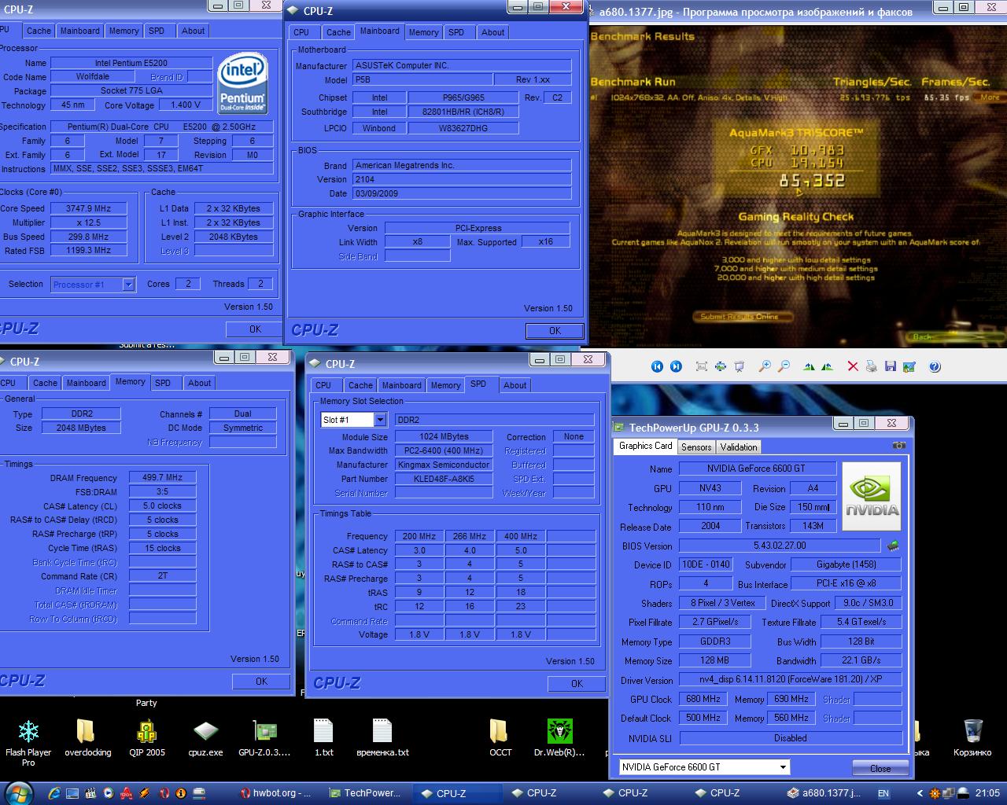This screenshot has width=1007, height=805.
Task: Launch Internet Explorer from quick launch
Action: pyautogui.click(x=53, y=793)
